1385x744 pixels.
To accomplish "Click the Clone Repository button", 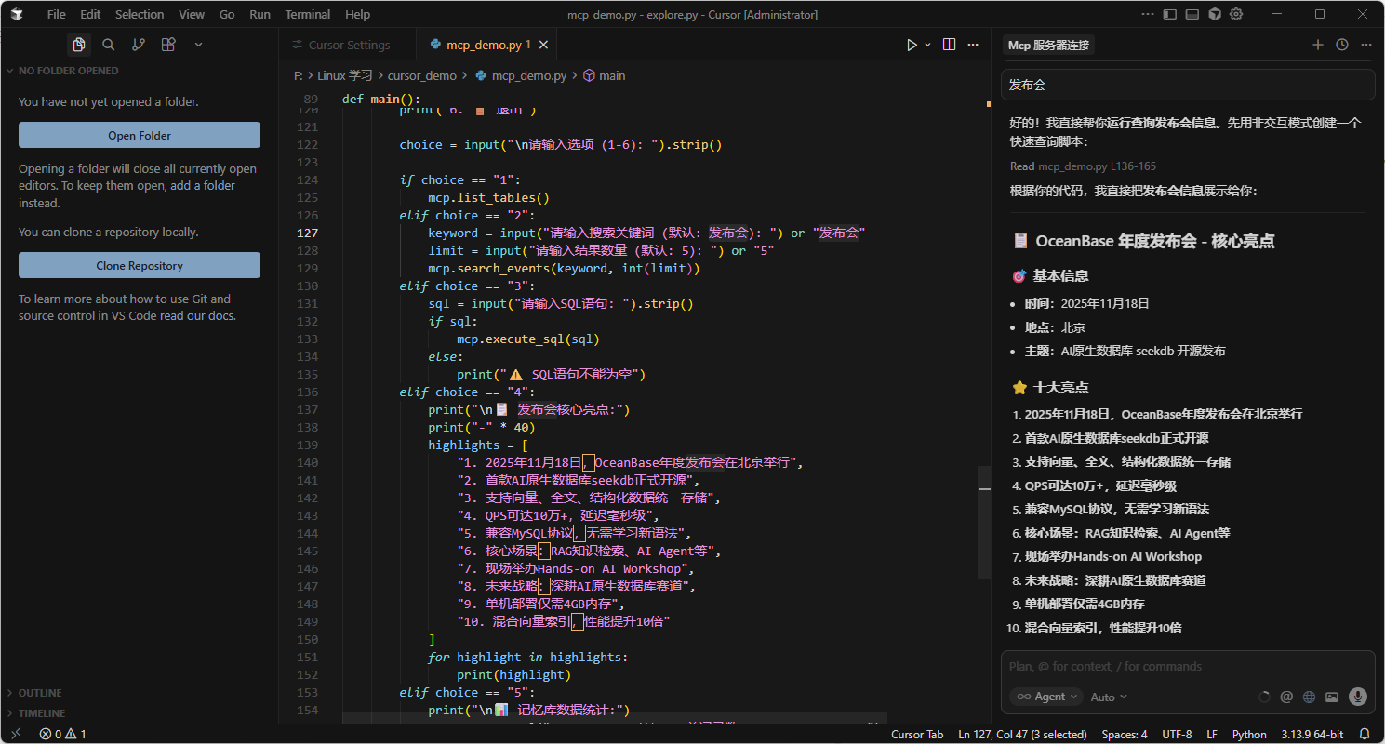I will [x=140, y=265].
